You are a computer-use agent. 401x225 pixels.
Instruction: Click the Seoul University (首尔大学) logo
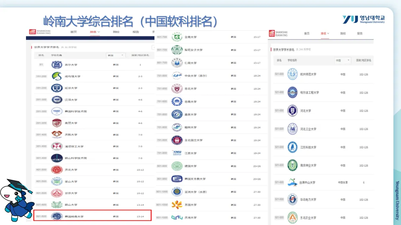57,65
